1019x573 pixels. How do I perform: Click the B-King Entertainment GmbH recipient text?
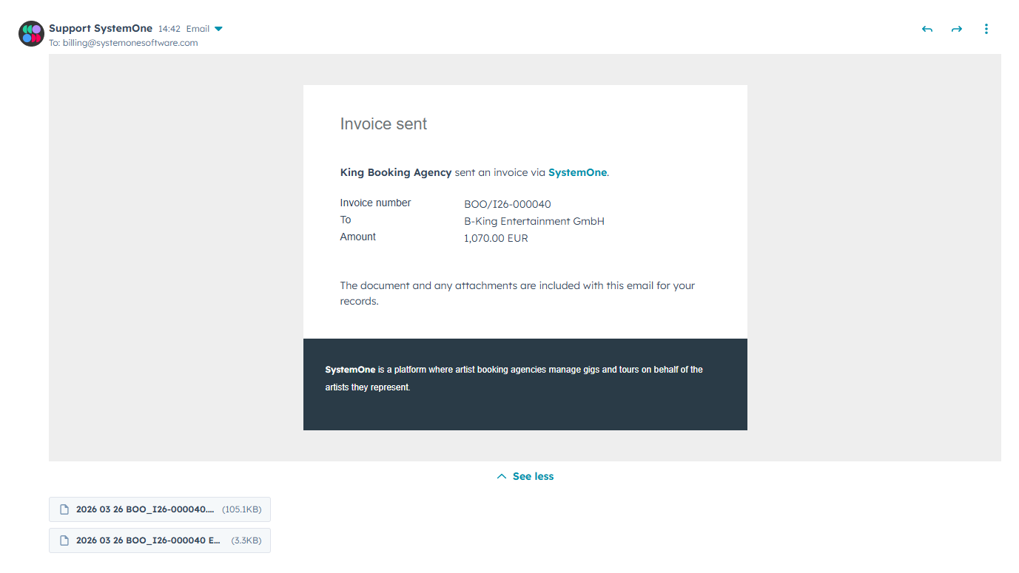(x=534, y=221)
